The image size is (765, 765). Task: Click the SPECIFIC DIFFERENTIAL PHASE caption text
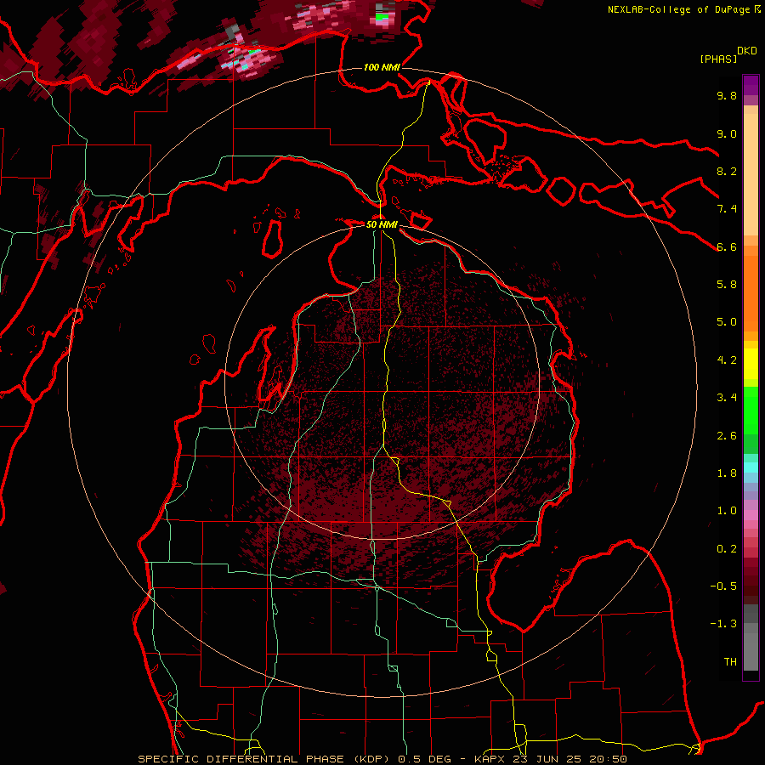tap(240, 759)
